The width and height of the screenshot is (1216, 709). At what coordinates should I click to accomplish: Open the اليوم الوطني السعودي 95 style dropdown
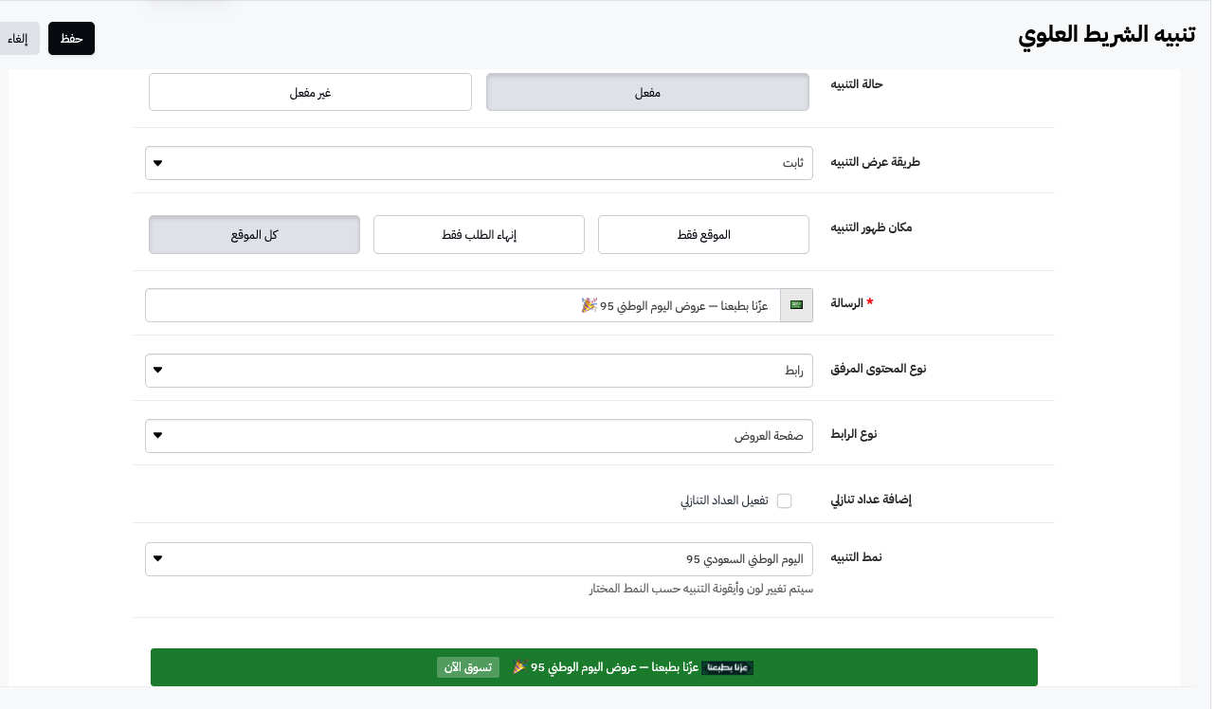pos(479,559)
